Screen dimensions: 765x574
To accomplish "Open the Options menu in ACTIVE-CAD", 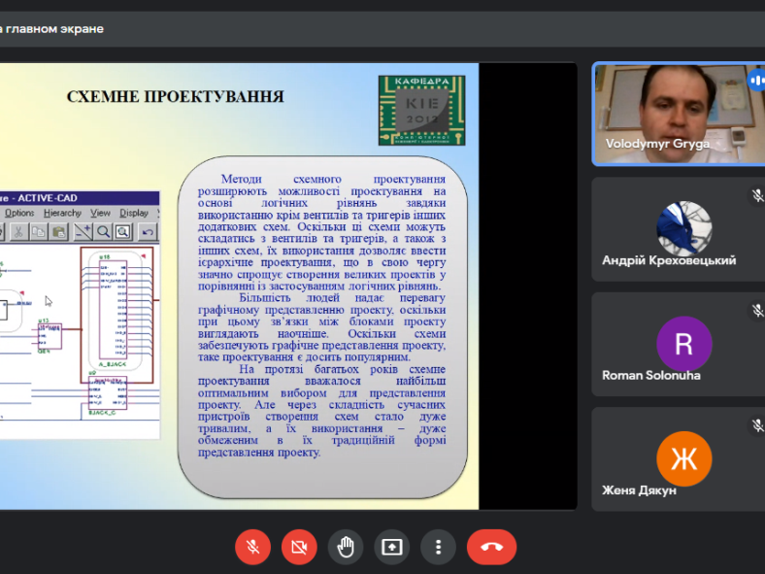I will pyautogui.click(x=19, y=213).
